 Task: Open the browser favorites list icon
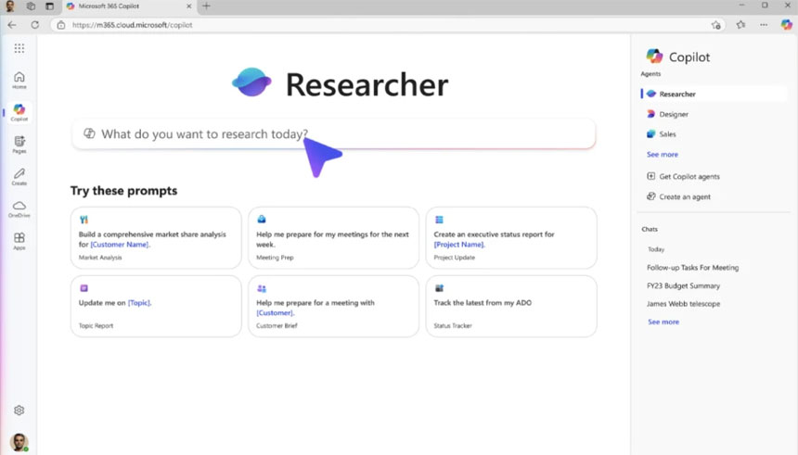tap(741, 24)
